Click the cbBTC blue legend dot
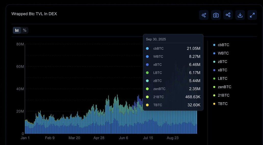Image resolution: width=263 pixels, height=145 pixels. pyautogui.click(x=214, y=45)
